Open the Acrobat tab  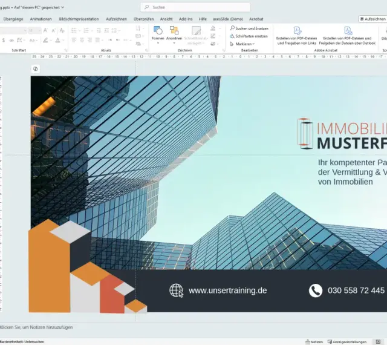(x=256, y=19)
